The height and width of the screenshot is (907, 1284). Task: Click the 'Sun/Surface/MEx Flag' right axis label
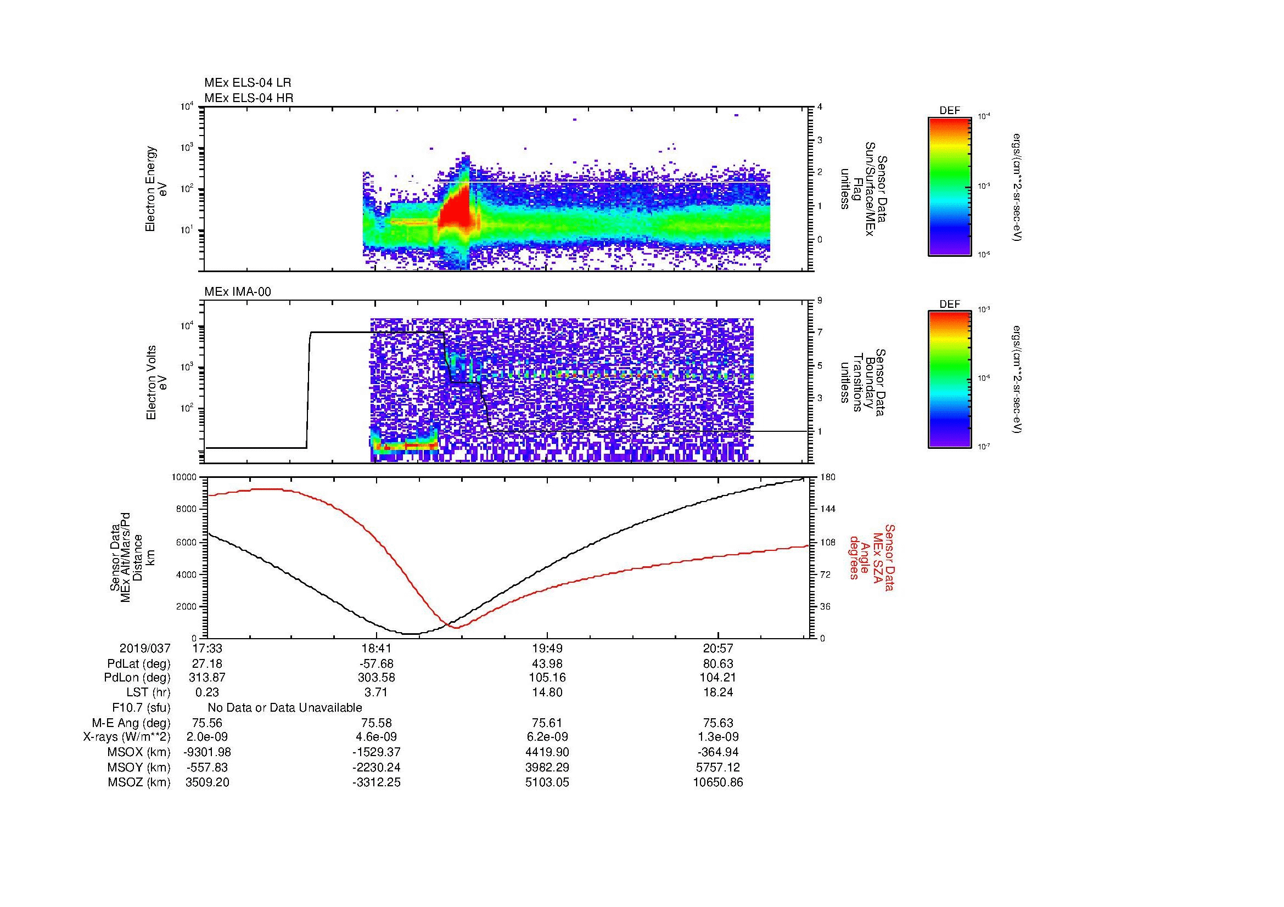(x=864, y=189)
